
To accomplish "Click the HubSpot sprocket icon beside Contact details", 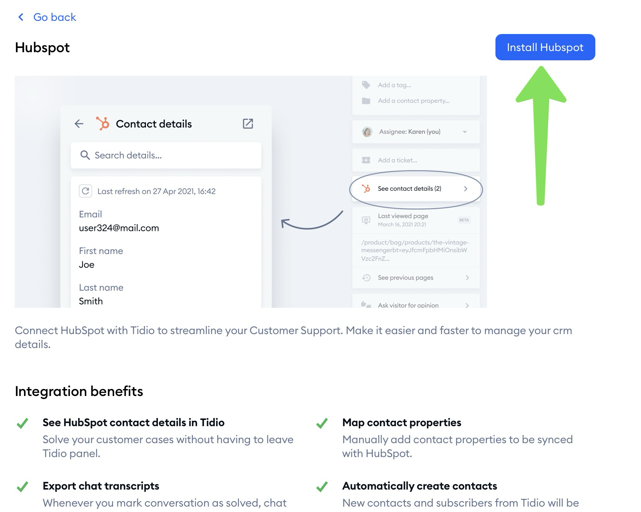I will click(x=103, y=124).
